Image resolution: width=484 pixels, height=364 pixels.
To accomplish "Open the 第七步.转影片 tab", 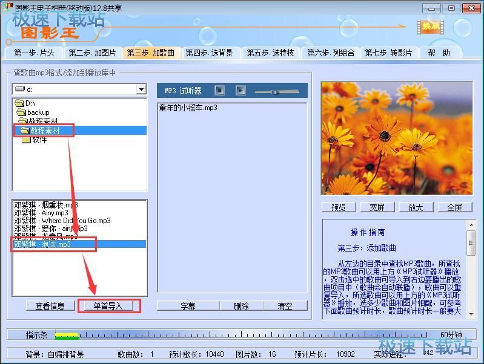I will 388,53.
